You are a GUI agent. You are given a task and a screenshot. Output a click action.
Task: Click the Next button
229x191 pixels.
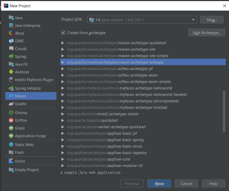pos(159,184)
